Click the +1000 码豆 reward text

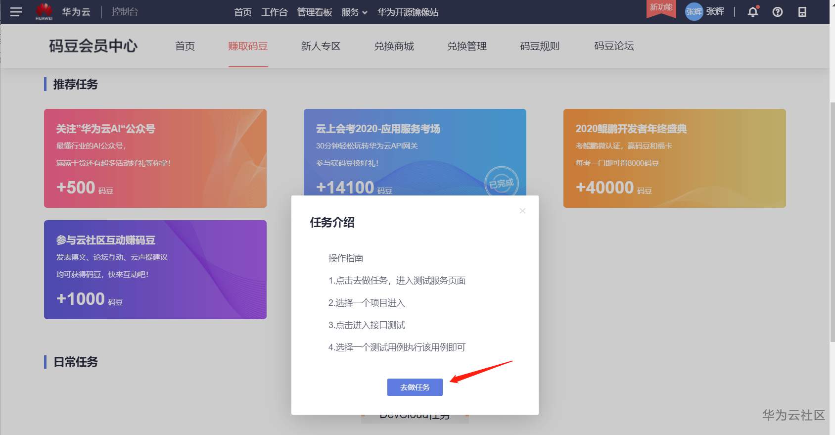(90, 299)
